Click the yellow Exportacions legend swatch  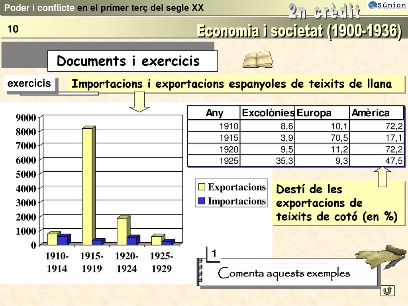[x=202, y=187]
